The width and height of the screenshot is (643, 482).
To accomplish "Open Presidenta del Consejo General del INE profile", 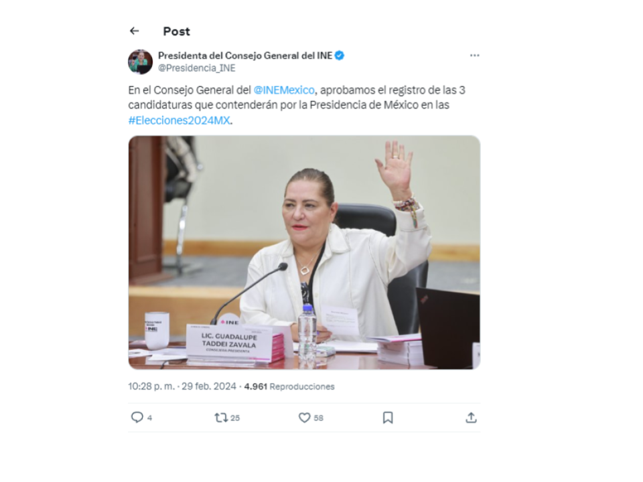I will click(x=245, y=56).
